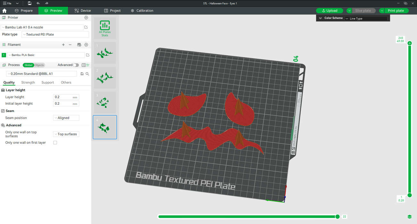
Task: Add a filament with plus icon
Action: click(63, 45)
